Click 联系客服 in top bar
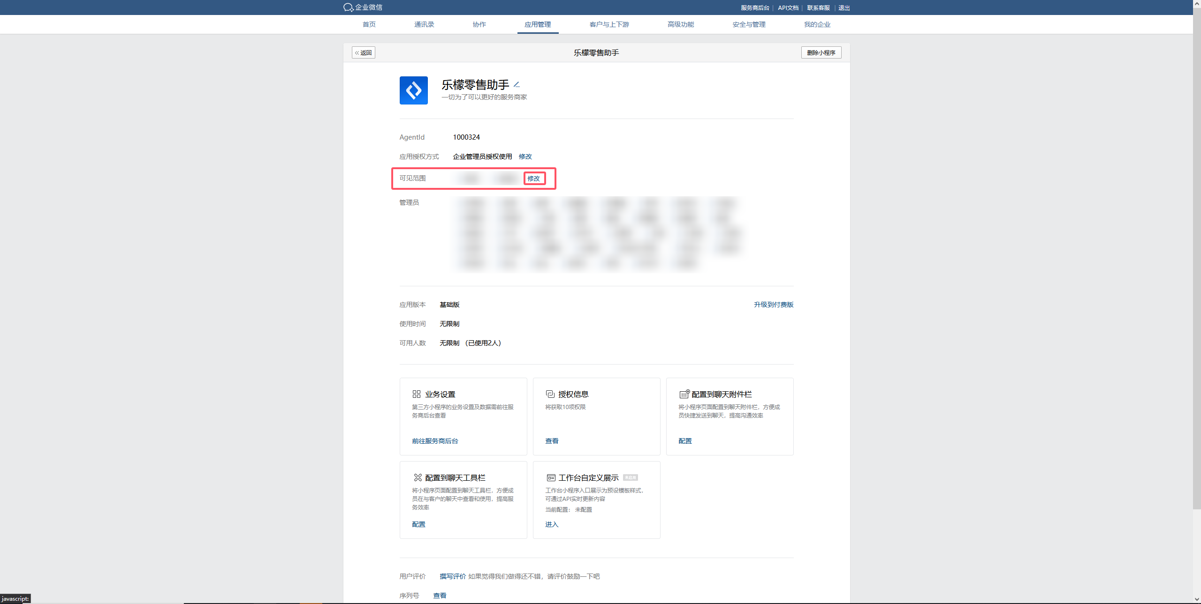This screenshot has height=604, width=1201. pos(818,8)
